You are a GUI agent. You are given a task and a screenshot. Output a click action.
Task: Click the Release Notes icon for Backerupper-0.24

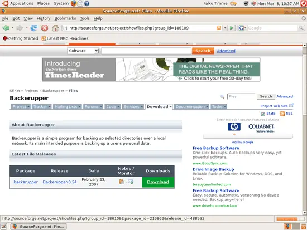tap(121, 182)
